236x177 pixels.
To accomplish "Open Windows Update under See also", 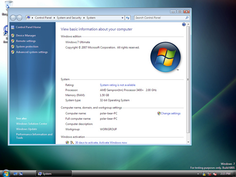I will coord(26,129).
